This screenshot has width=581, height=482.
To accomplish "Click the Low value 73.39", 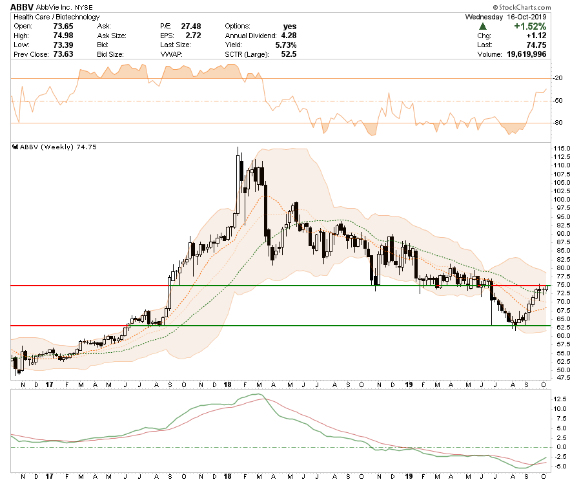I will (x=63, y=45).
